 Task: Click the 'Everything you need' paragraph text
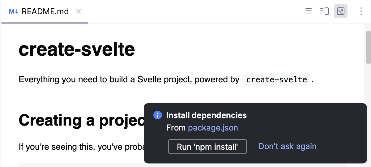click(x=124, y=80)
